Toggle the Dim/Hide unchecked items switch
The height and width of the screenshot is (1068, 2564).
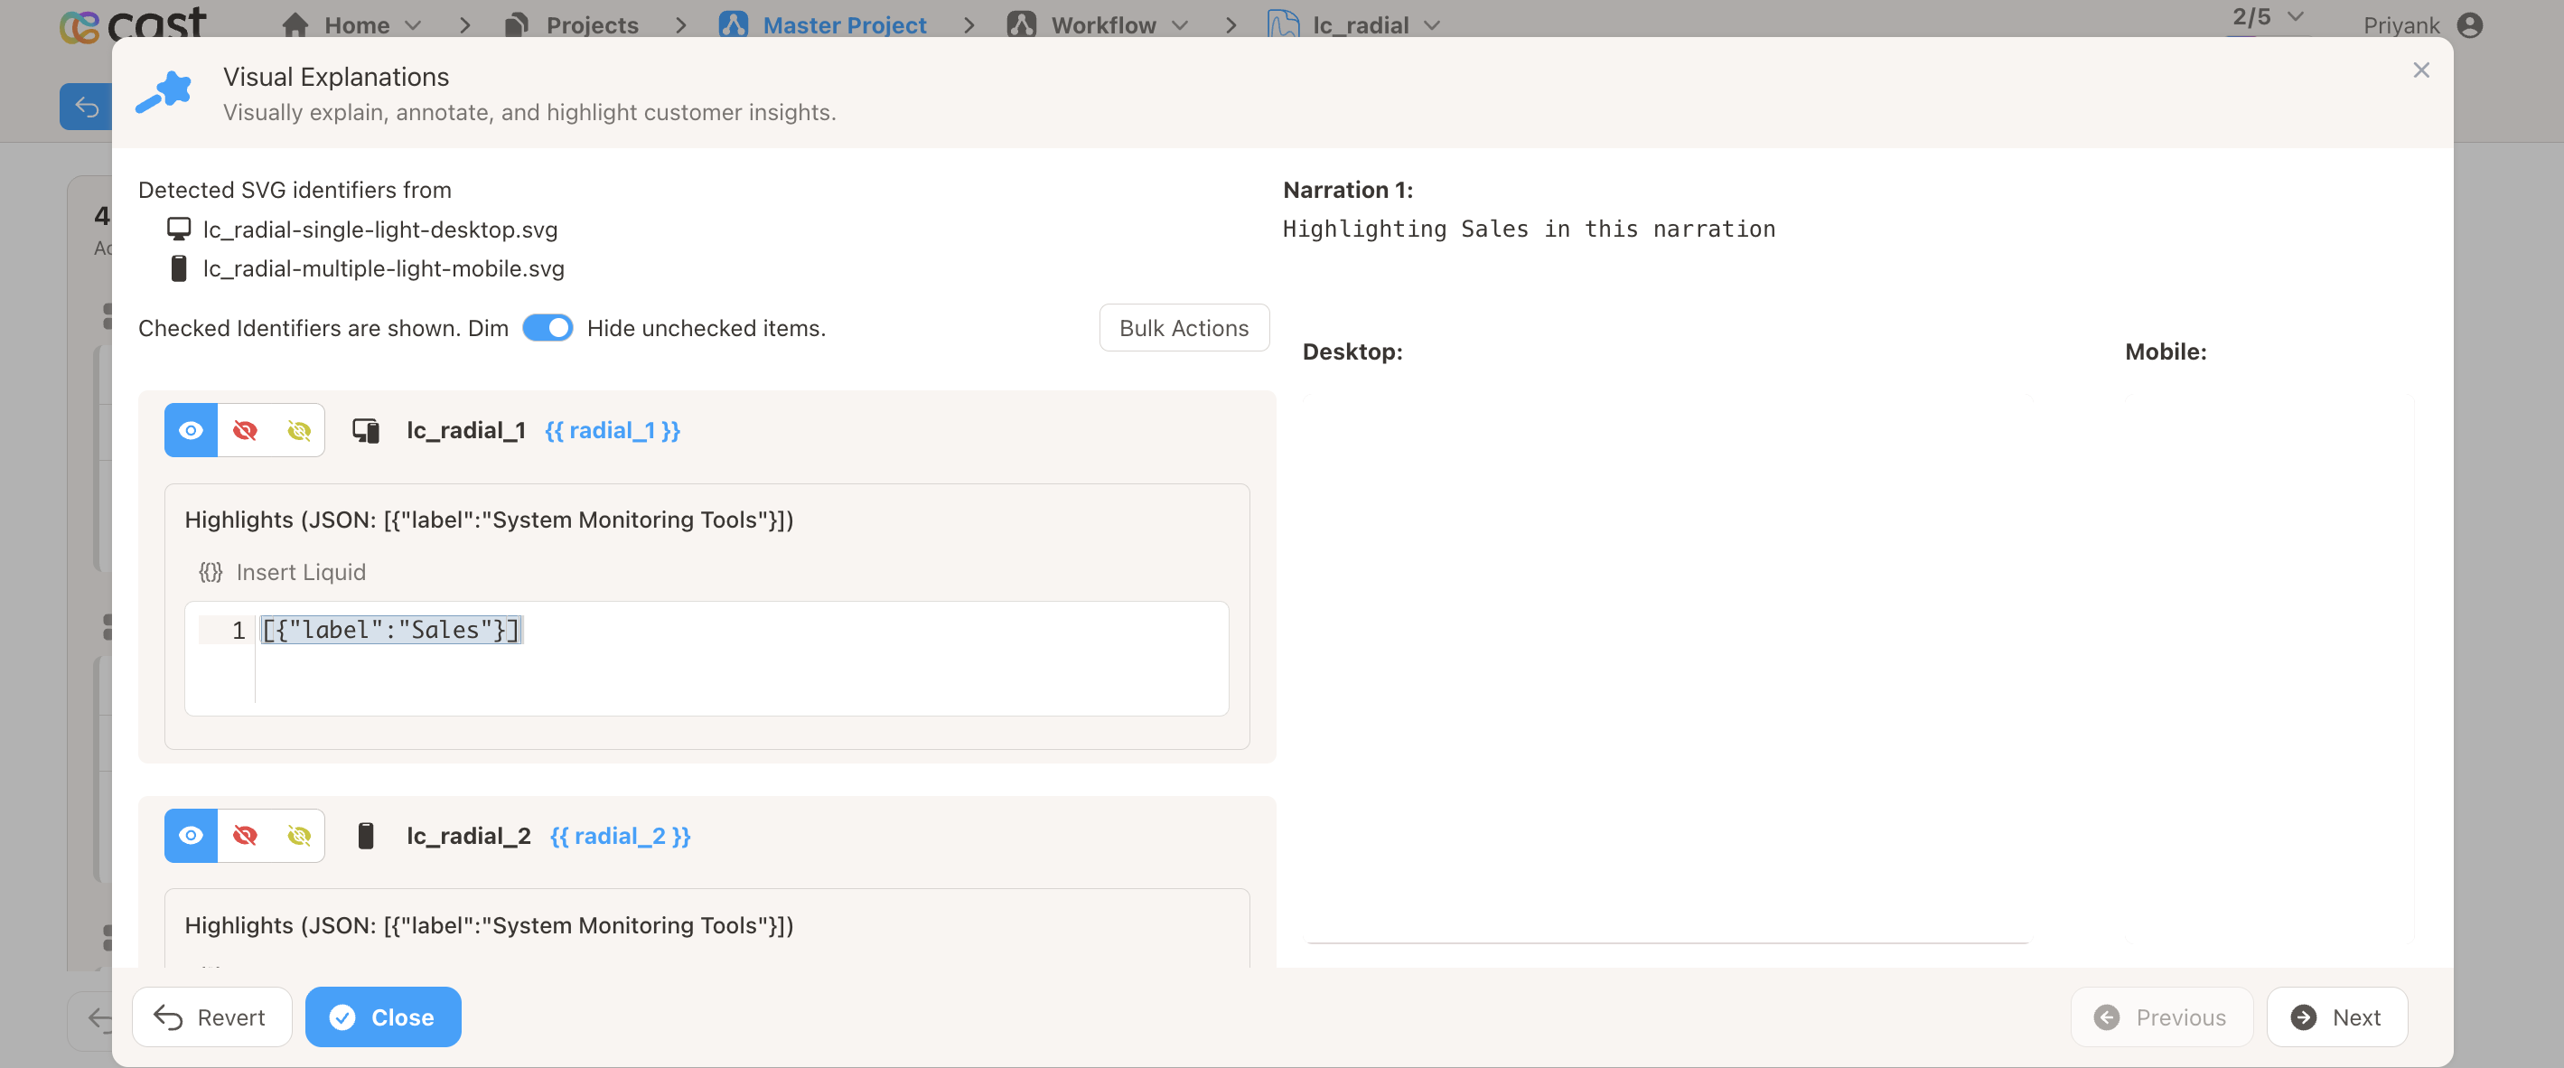pyautogui.click(x=547, y=327)
